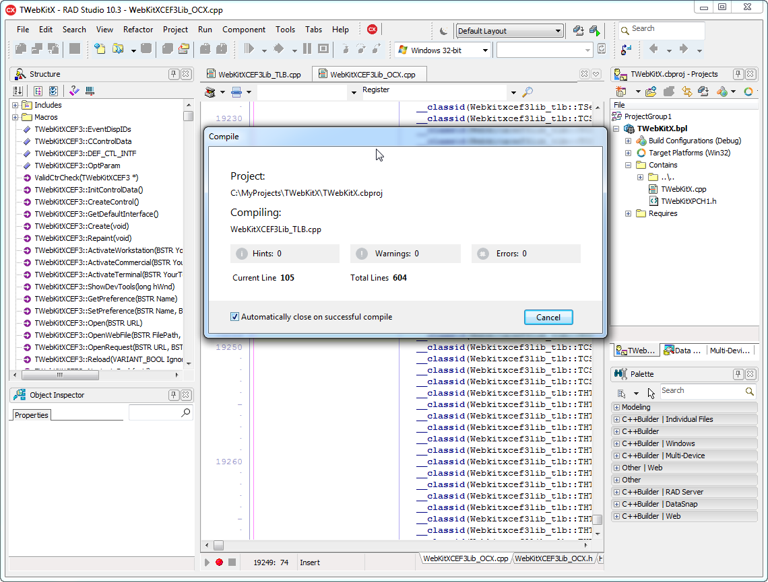Switch to the Data Explorer tab
Viewport: 768px width, 582px height.
682,351
